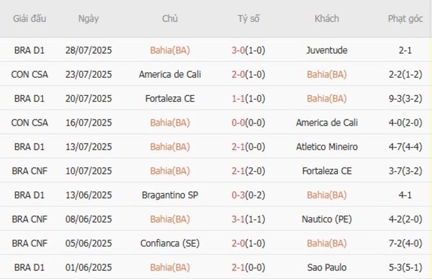Click the Phạt góc column header
The height and width of the screenshot is (279, 432).
click(405, 19)
